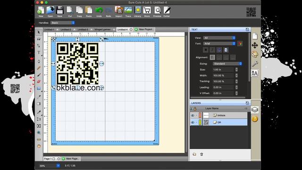302x170 pixels.
Task: Select the red Eraser tool
Action: 39,82
